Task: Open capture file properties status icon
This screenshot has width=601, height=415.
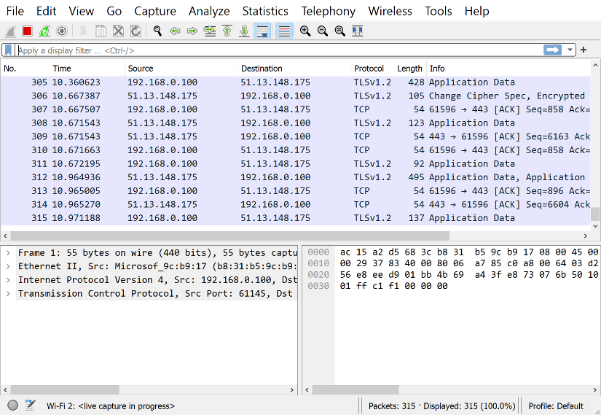Action: [x=30, y=406]
